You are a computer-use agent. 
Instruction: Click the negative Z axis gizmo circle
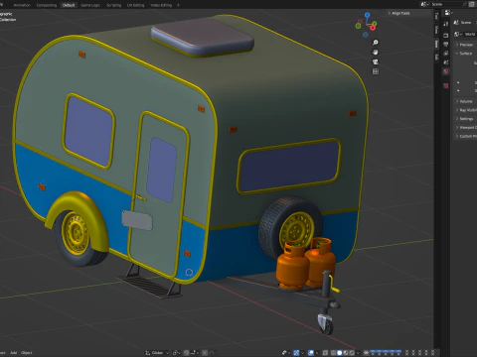(365, 35)
